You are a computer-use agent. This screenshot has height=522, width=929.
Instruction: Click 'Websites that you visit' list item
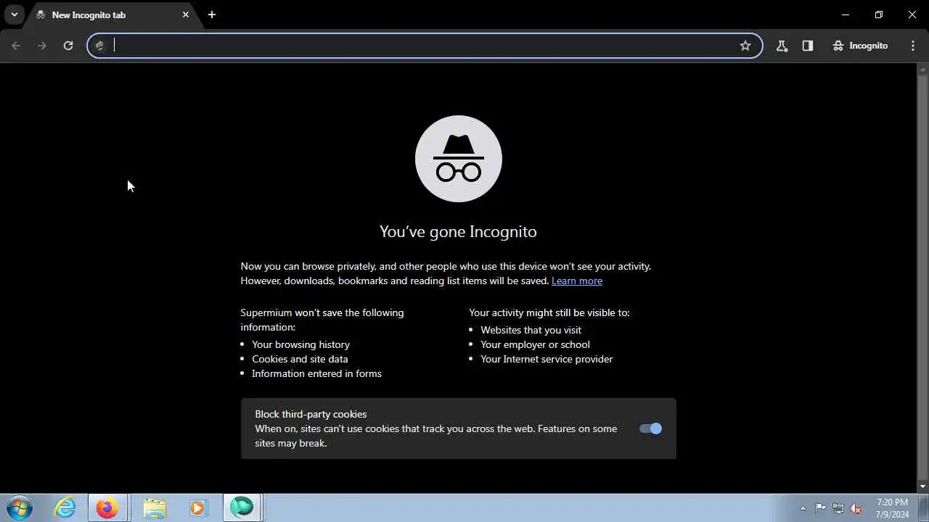point(531,330)
